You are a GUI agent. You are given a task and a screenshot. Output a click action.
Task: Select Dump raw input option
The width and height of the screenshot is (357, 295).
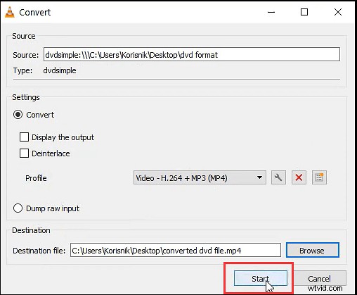[x=18, y=208]
